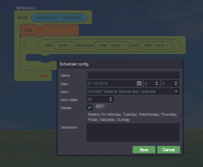Open the TIME 18:30 dropdown

coord(122,46)
